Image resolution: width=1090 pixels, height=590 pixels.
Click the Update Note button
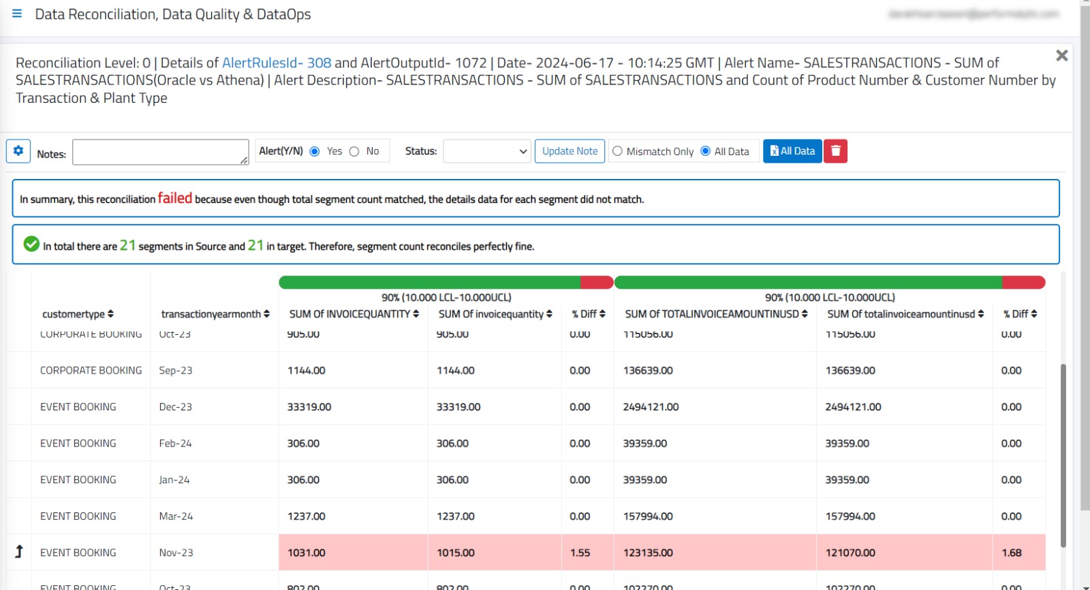tap(570, 151)
